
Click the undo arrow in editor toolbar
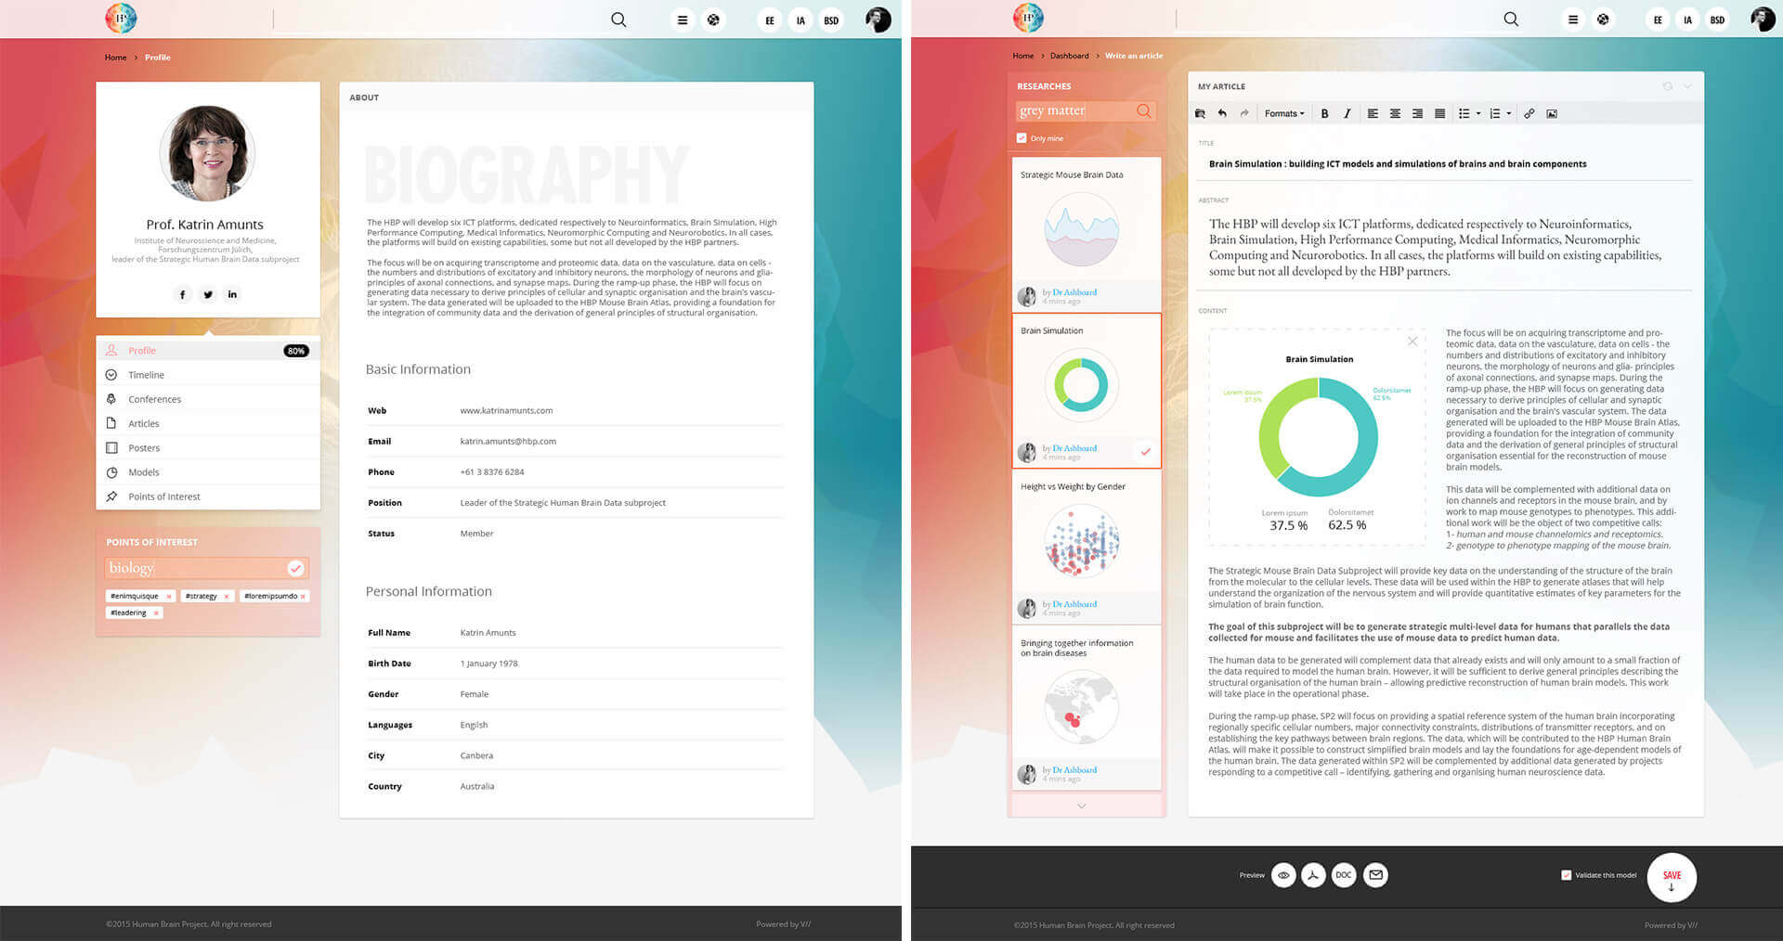point(1222,114)
